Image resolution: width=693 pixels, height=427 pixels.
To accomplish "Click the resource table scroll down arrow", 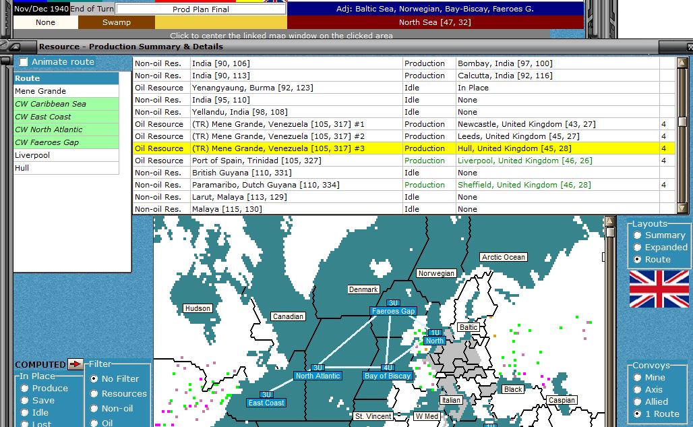I will (x=682, y=208).
